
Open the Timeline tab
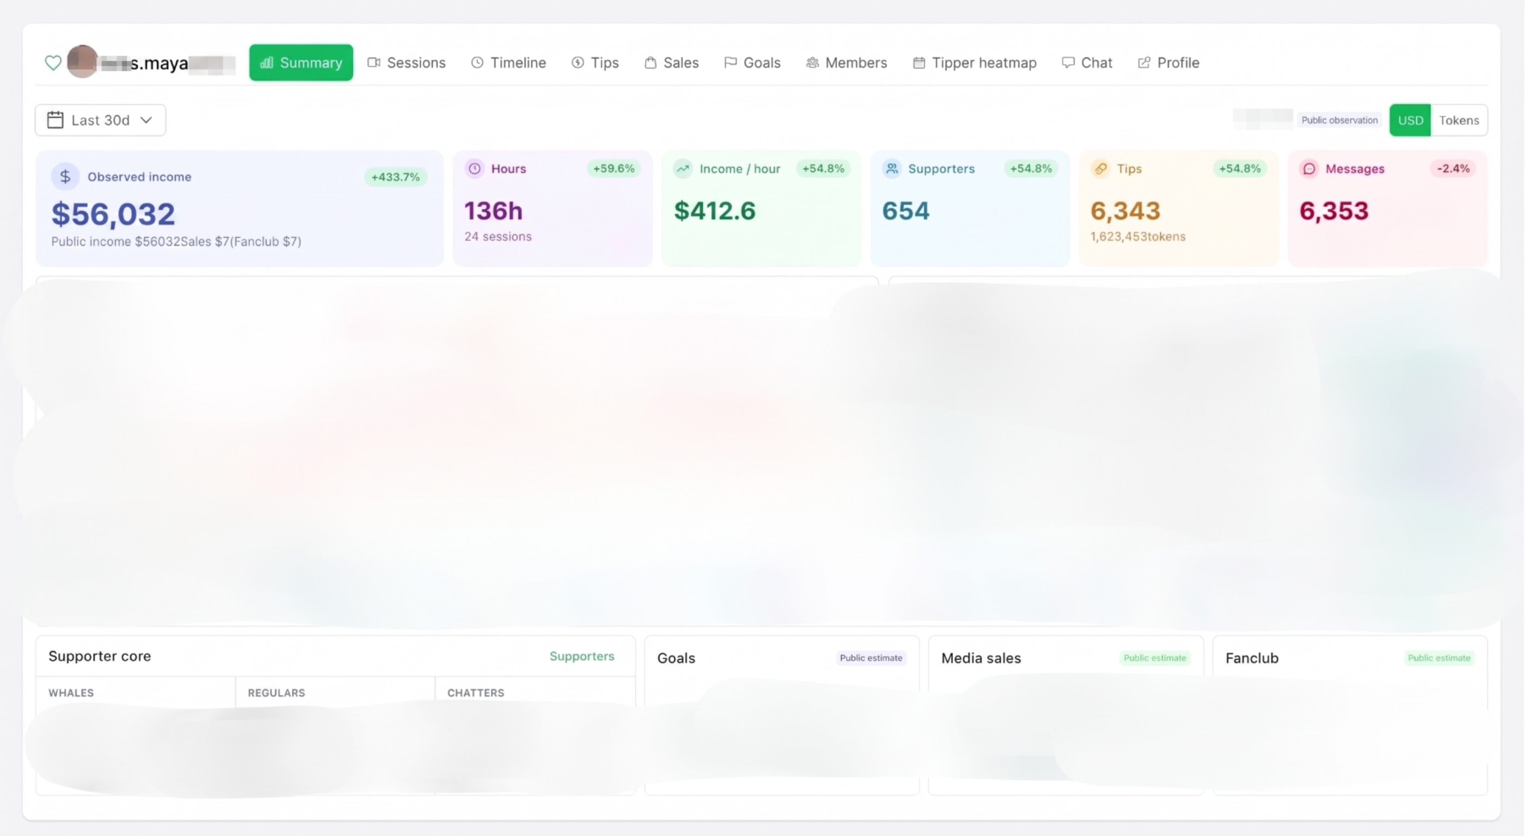[x=508, y=62]
